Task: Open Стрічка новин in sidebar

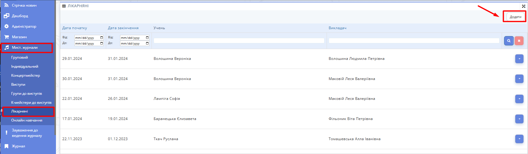Action: click(24, 5)
